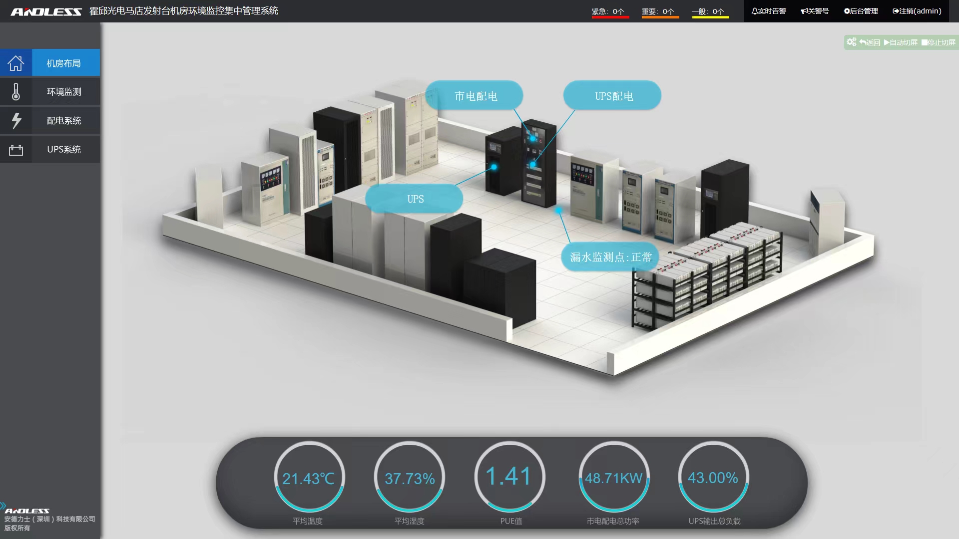
Task: Stop screen switching with 停止切屏
Action: [x=938, y=42]
